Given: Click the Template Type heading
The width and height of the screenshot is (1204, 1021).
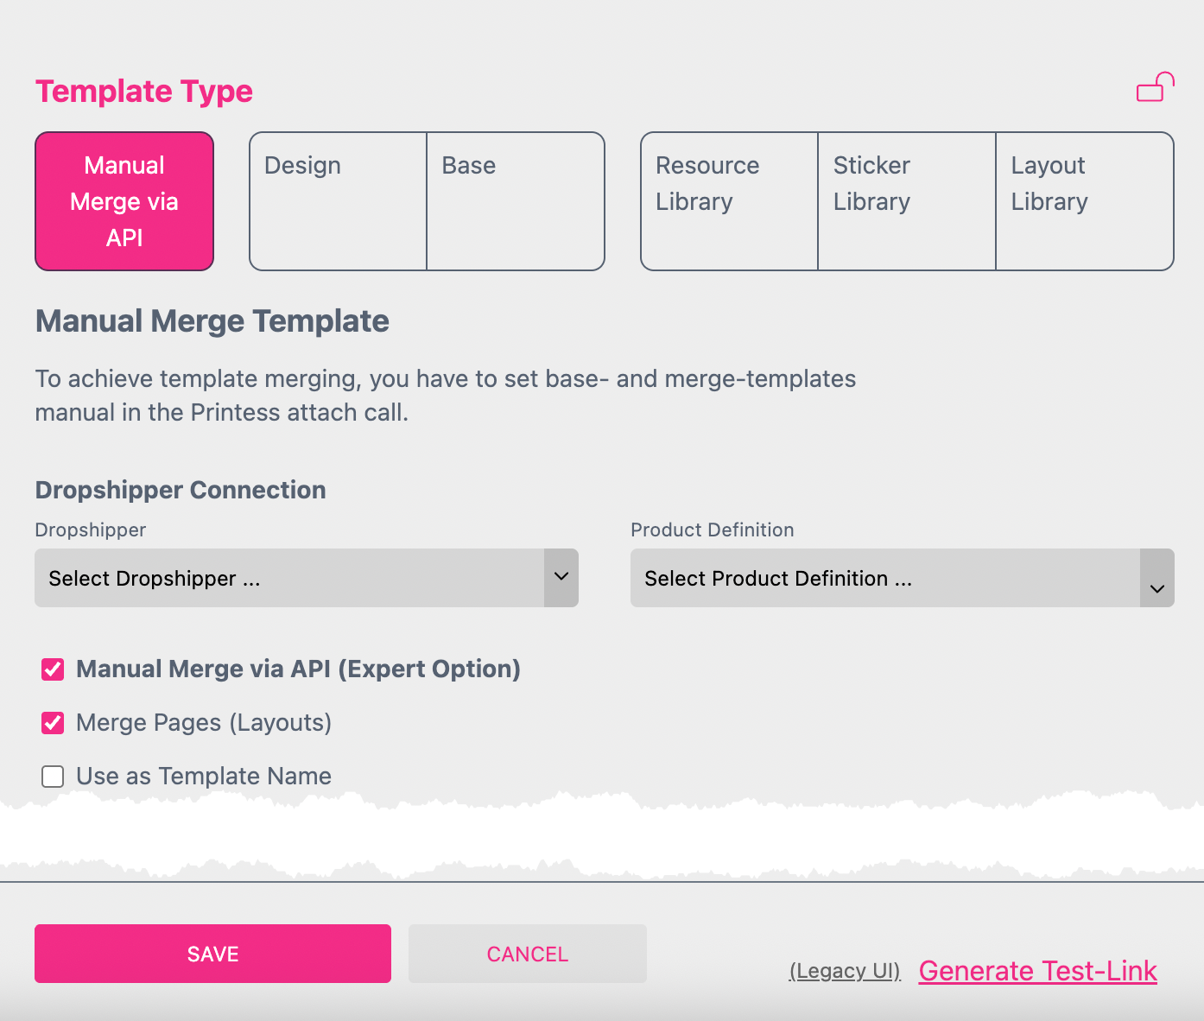Looking at the screenshot, I should point(143,91).
